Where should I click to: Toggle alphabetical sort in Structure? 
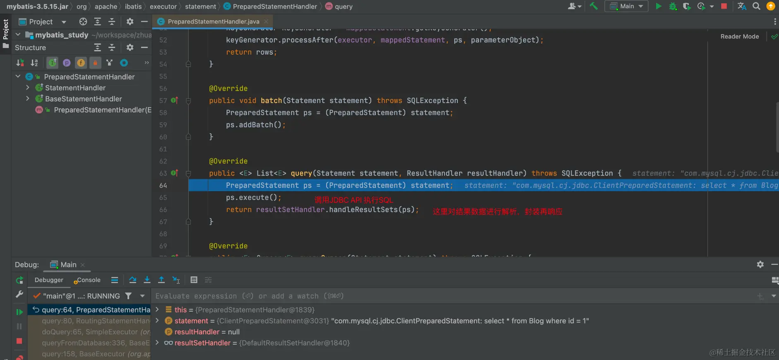click(34, 63)
